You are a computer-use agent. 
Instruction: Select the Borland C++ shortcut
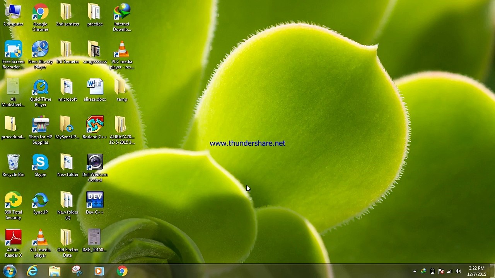[95, 128]
